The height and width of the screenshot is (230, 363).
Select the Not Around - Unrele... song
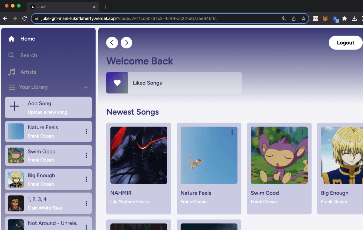coord(48,223)
